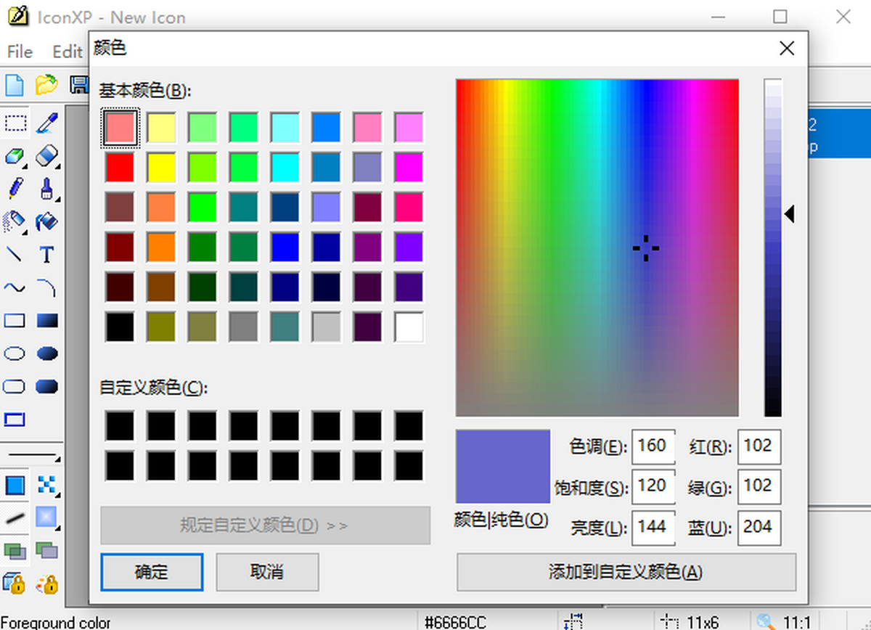Open the File menu

[20, 52]
